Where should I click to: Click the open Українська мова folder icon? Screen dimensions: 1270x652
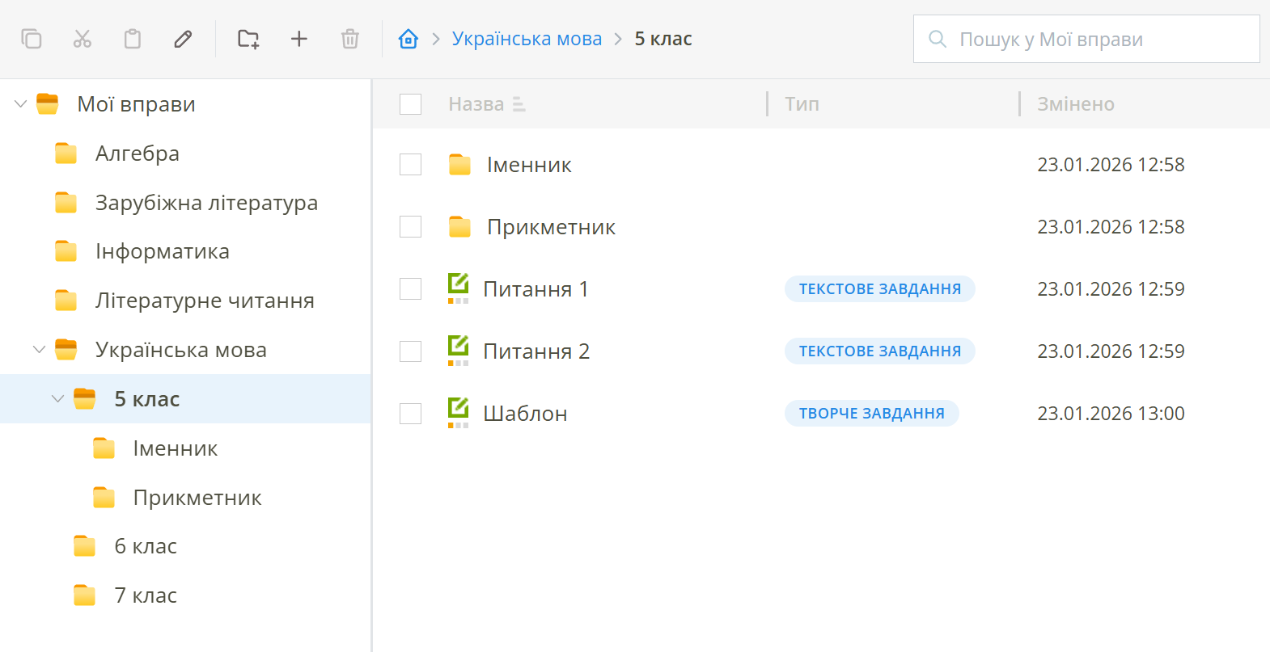tap(66, 350)
